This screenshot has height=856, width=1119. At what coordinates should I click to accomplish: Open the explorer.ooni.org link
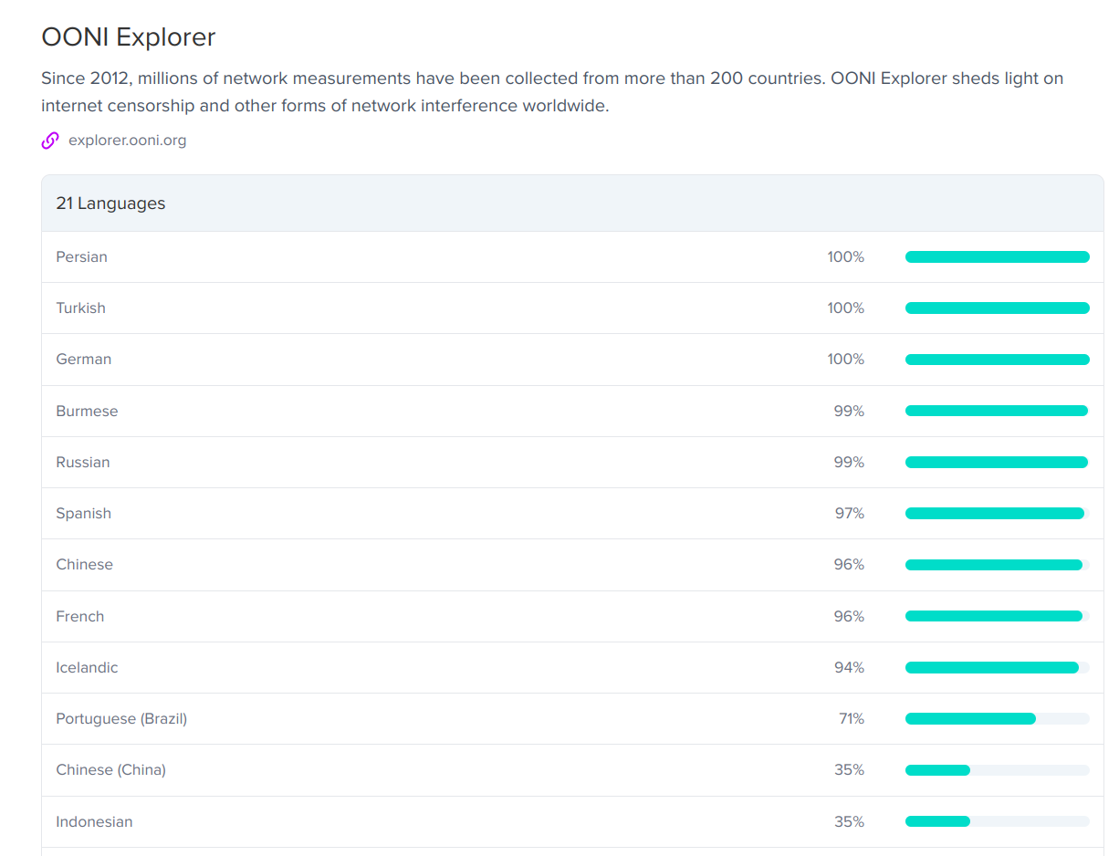[127, 141]
